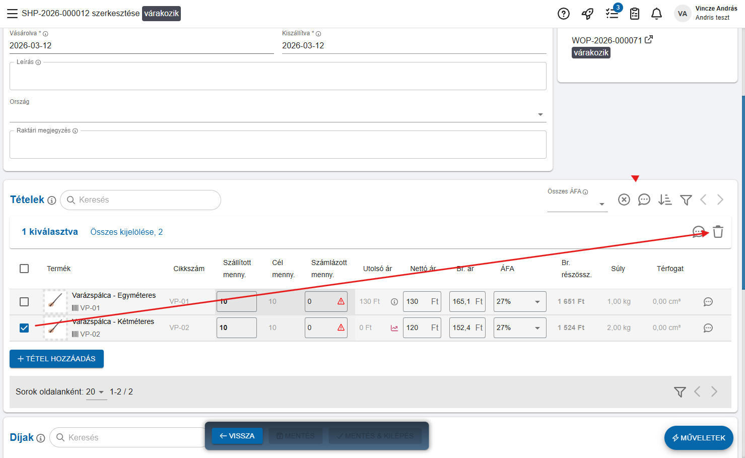Uncheck the Varázspálca - Kétméteres row checkbox
Viewport: 745px width, 458px height.
tap(24, 328)
